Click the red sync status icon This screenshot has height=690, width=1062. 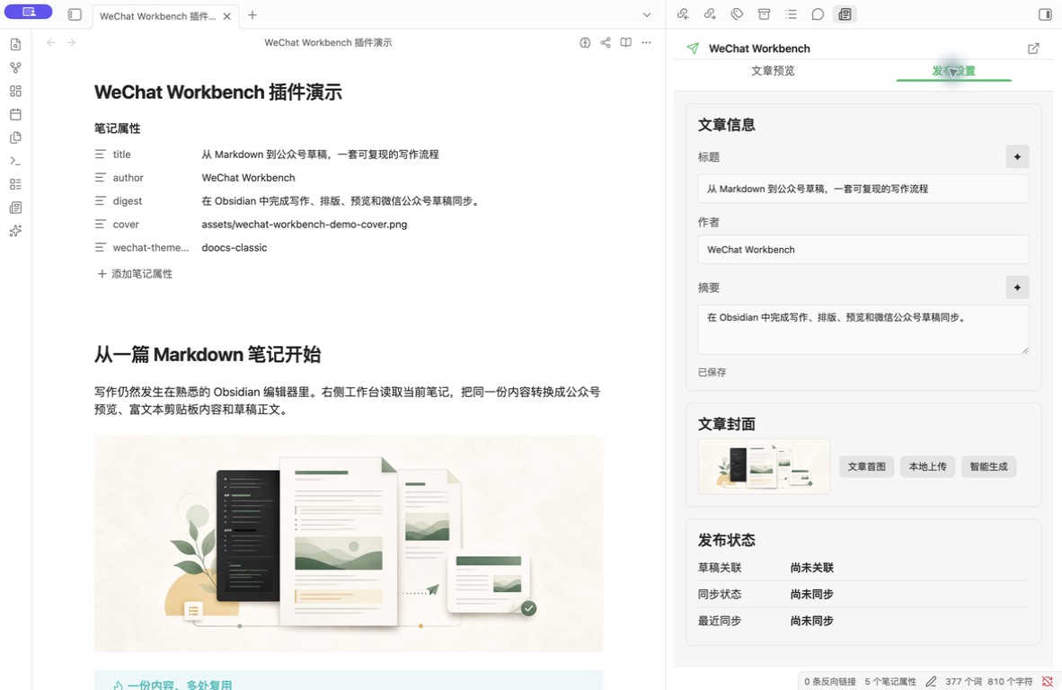point(1047,681)
